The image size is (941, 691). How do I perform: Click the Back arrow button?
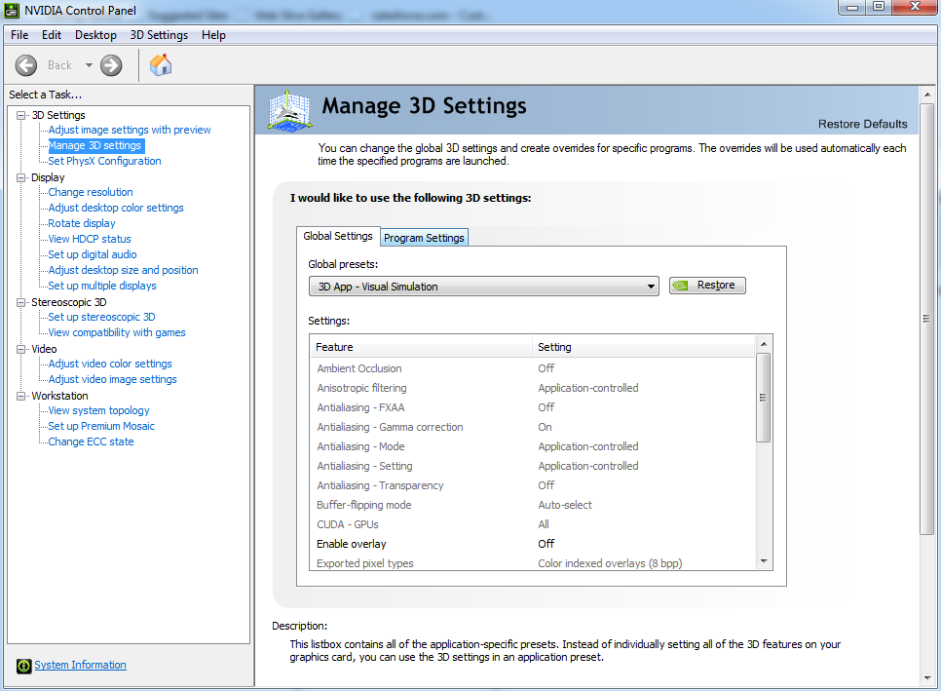coord(26,65)
